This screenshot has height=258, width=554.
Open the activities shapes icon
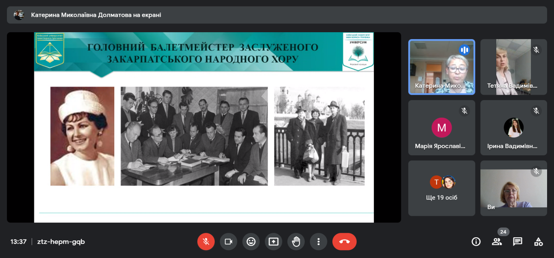point(538,242)
